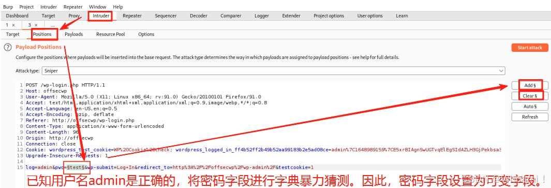Click the Payload Positions help icon

coord(7,47)
